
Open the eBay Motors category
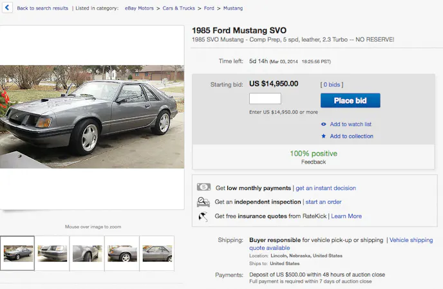[140, 8]
